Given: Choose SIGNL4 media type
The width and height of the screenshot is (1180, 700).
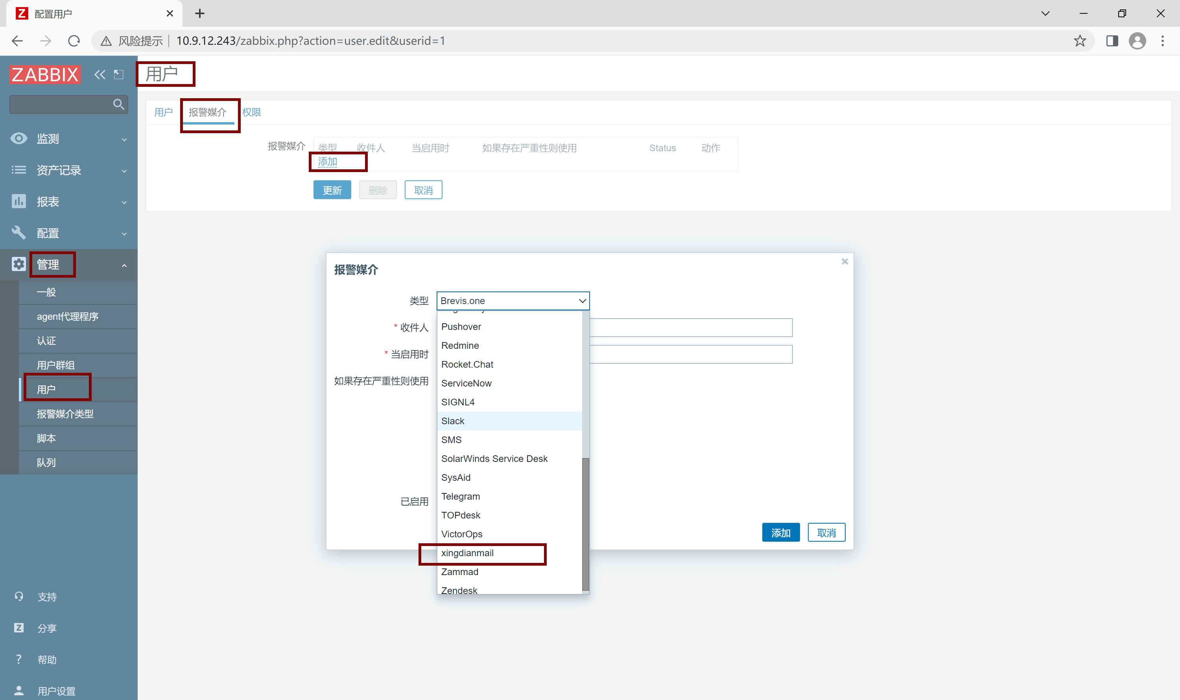Looking at the screenshot, I should click(x=509, y=402).
